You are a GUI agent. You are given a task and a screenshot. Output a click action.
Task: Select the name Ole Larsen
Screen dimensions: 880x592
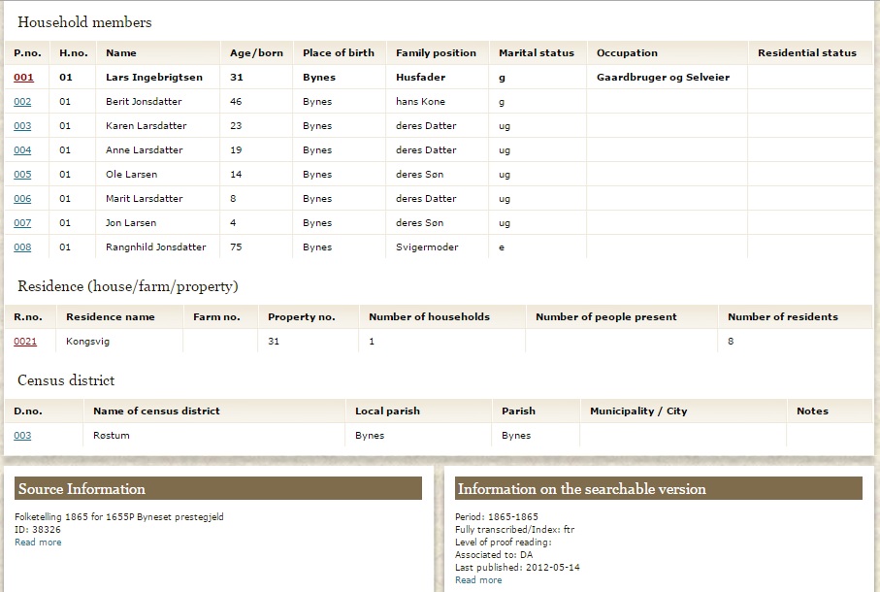(x=131, y=174)
